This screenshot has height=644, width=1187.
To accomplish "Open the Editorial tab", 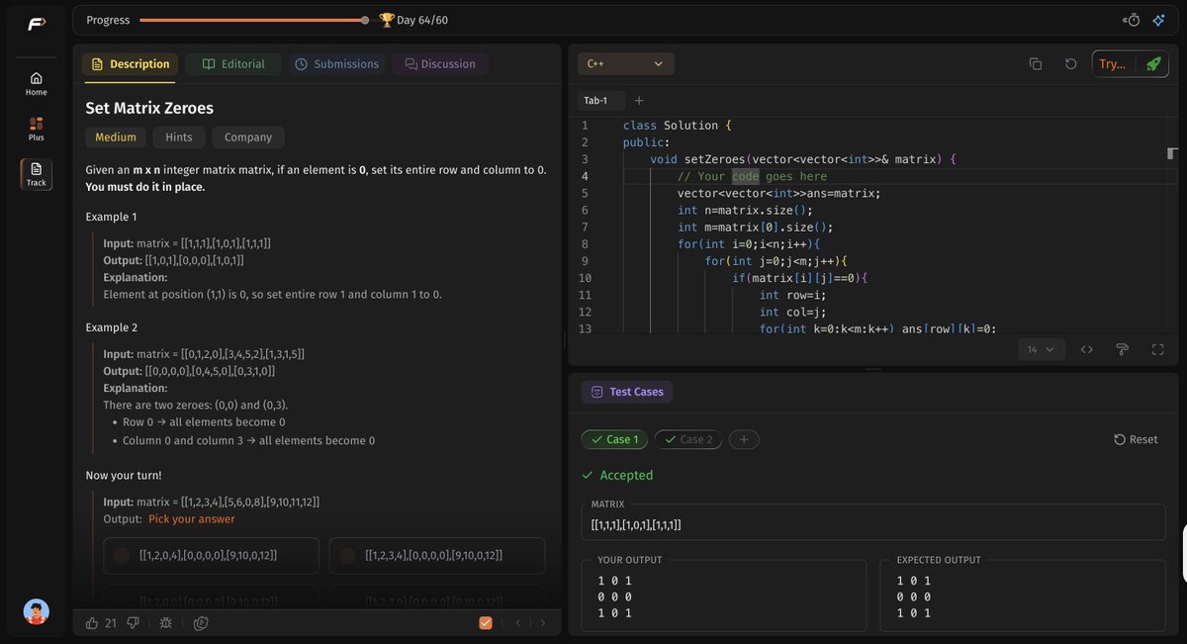I will click(233, 64).
